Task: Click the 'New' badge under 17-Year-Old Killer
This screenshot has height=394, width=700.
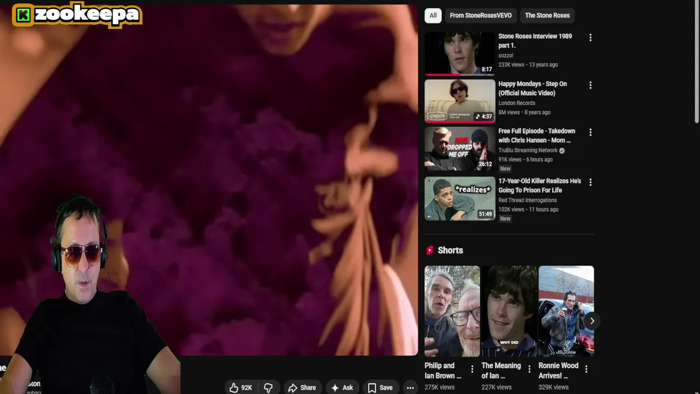Action: (505, 218)
